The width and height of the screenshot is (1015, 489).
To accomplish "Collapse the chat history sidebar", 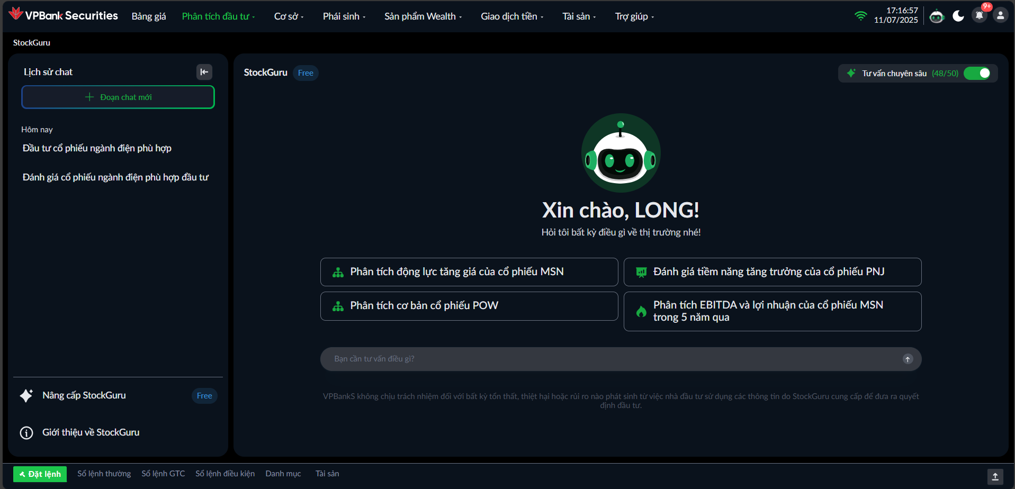I will coord(204,72).
